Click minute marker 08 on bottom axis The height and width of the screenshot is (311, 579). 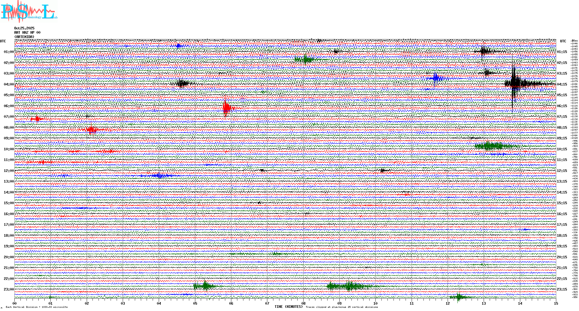coord(303,303)
